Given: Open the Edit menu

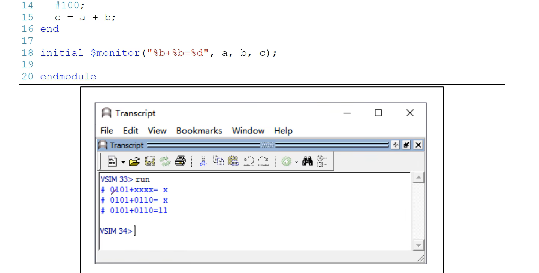Looking at the screenshot, I should pos(131,131).
